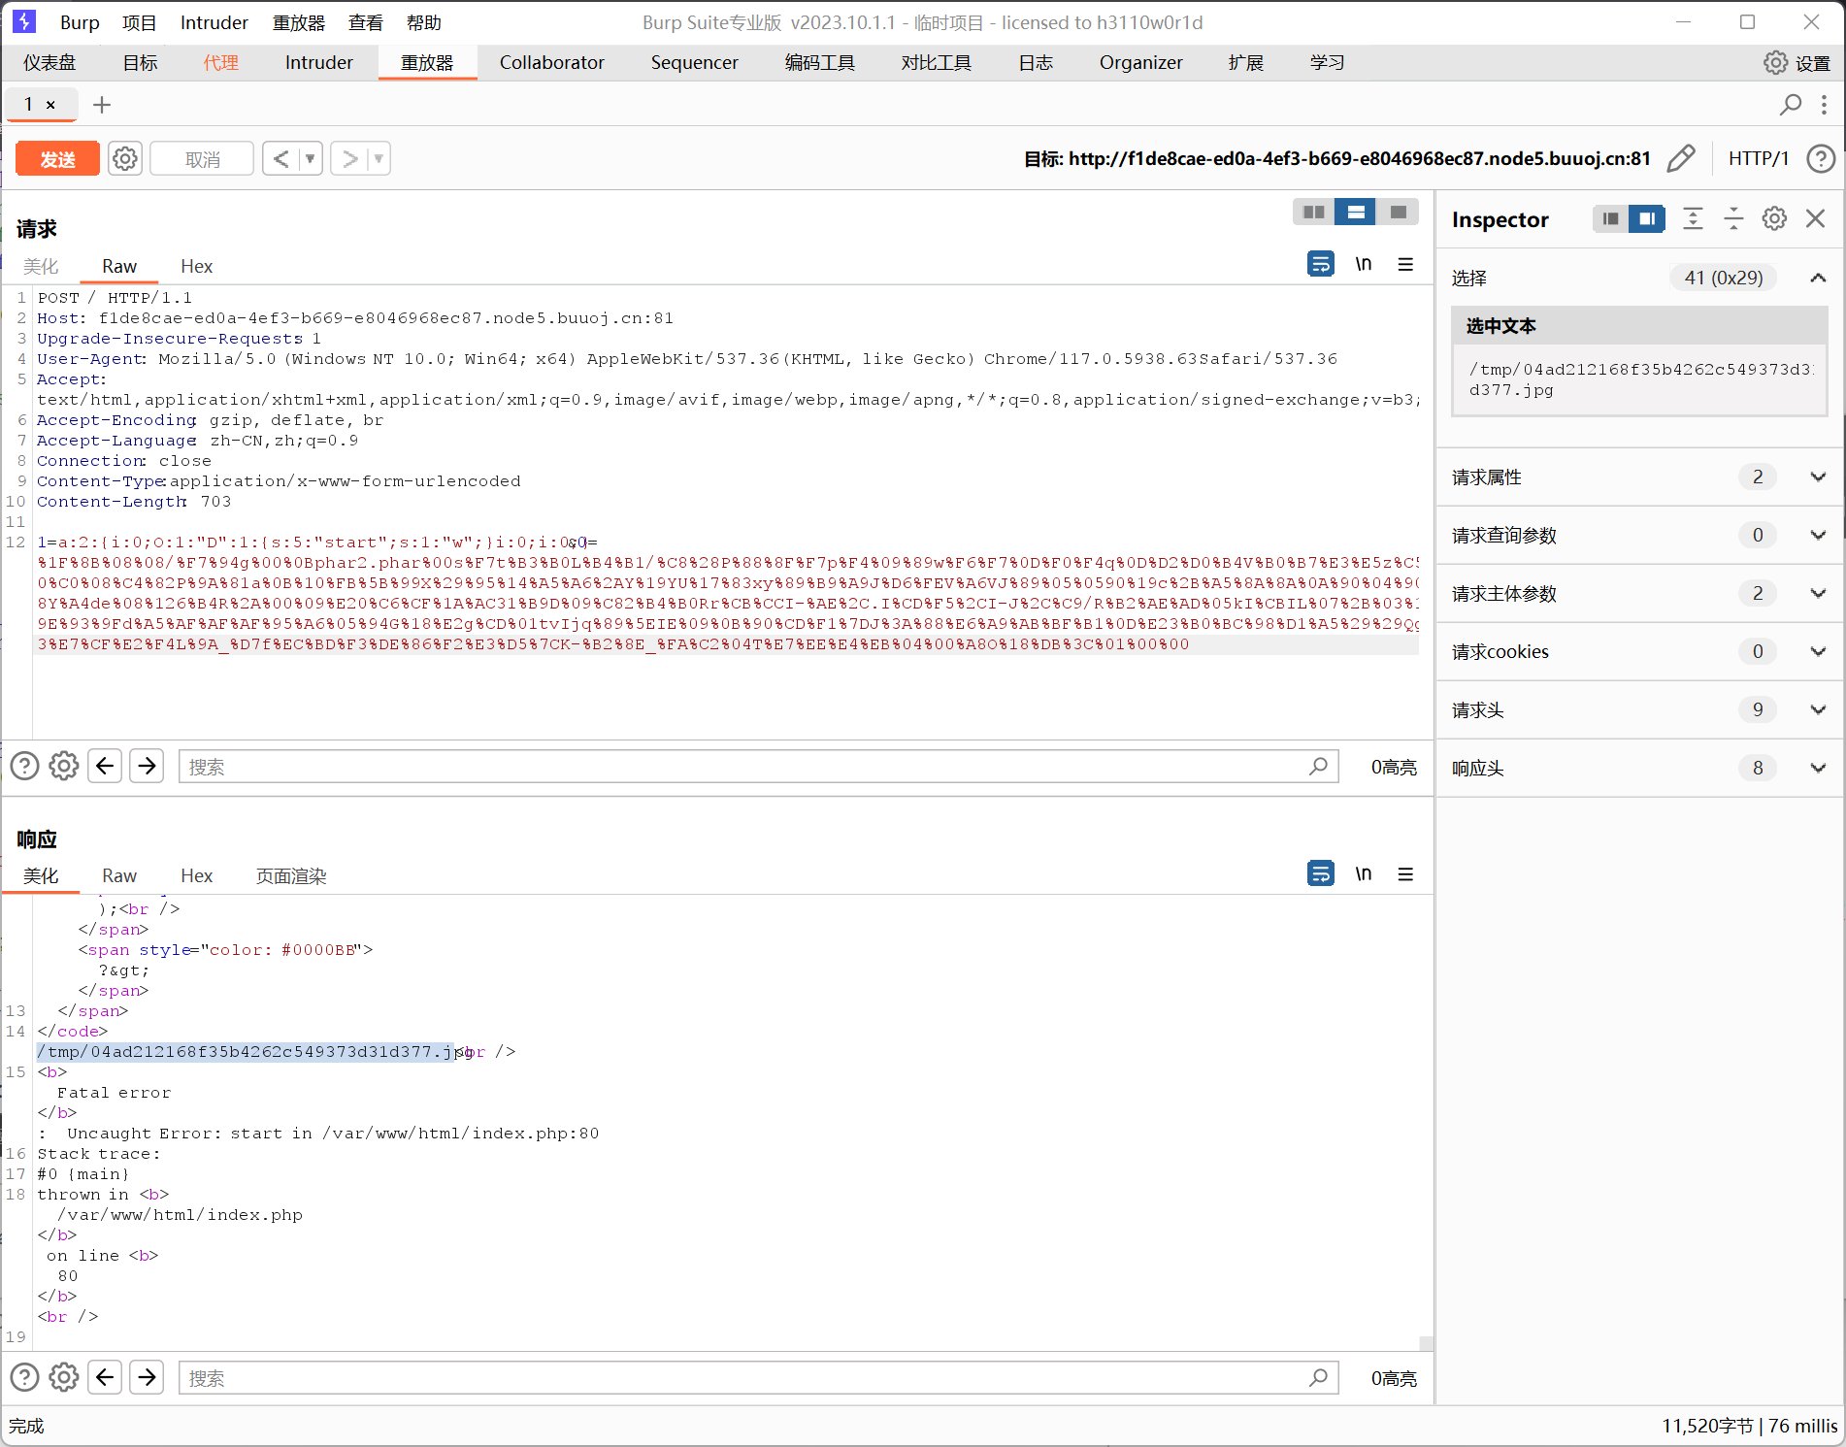Go to the previous request search match
The width and height of the screenshot is (1846, 1447).
(105, 767)
